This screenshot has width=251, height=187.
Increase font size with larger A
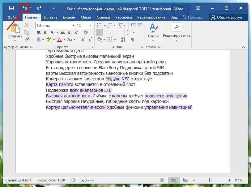click(x=83, y=40)
